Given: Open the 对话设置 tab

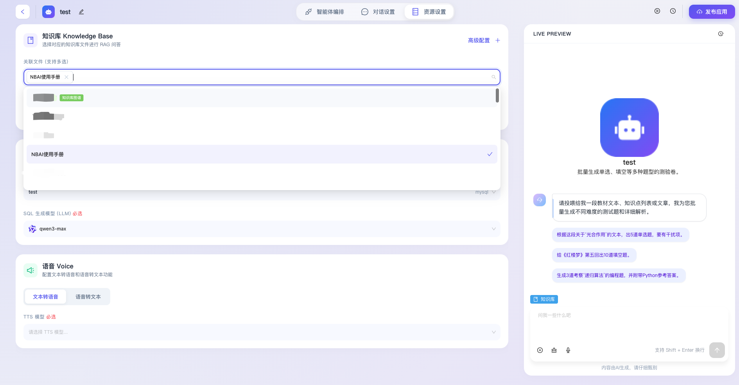Looking at the screenshot, I should pyautogui.click(x=378, y=12).
